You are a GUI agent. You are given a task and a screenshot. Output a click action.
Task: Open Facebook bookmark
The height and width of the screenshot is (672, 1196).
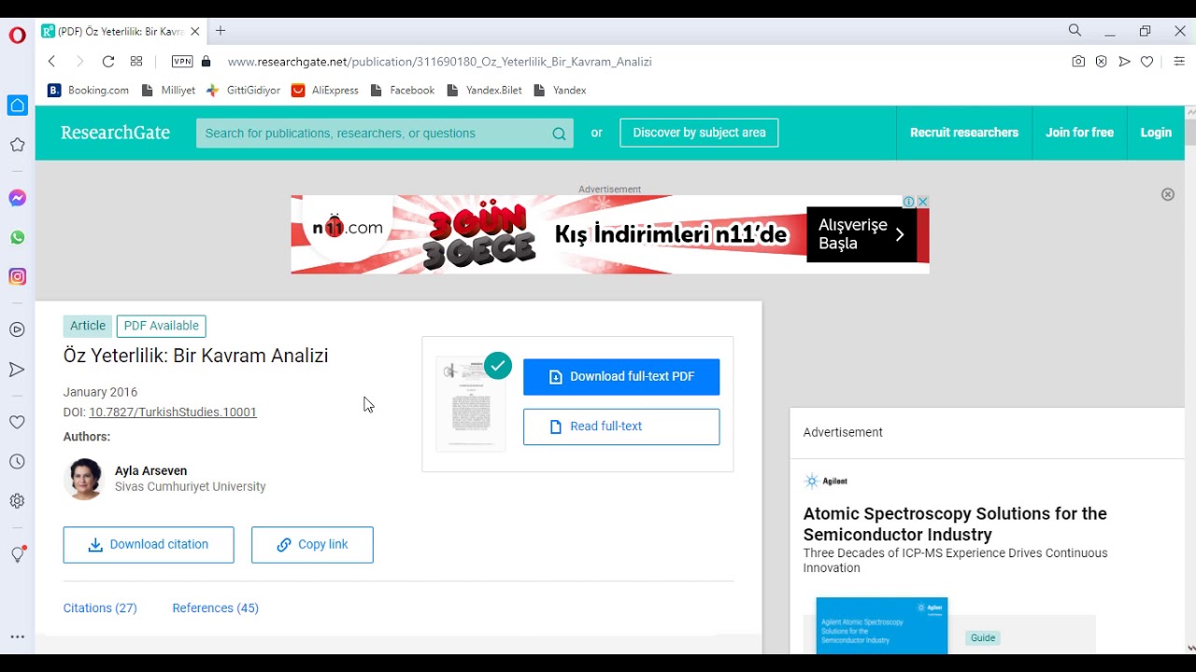pyautogui.click(x=403, y=91)
